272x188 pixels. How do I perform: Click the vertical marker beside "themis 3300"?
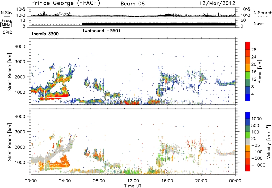point(31,32)
